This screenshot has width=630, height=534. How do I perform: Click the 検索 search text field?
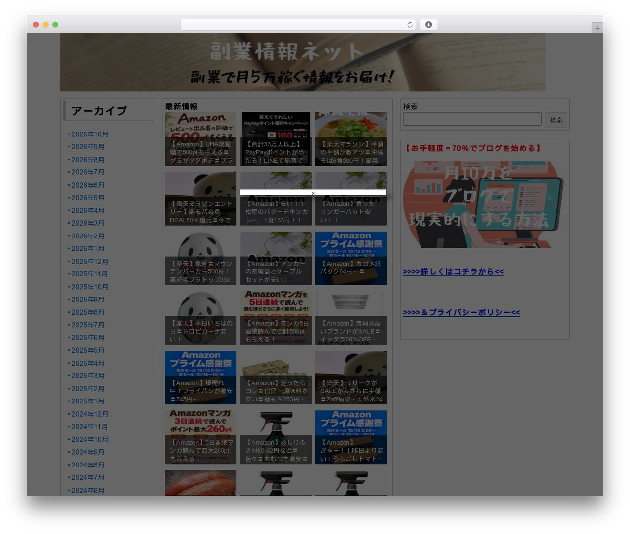coord(472,119)
